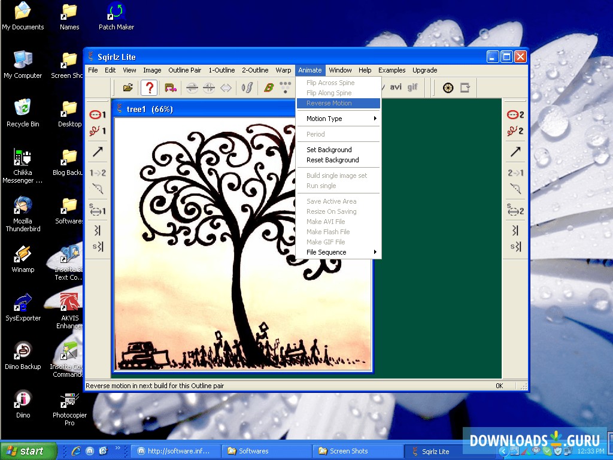Viewport: 613px width, 460px height.
Task: Open the 1-Outline menu
Action: (x=221, y=70)
